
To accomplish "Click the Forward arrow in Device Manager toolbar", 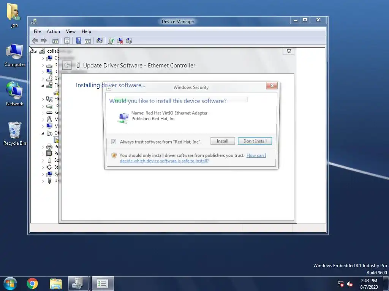I will click(43, 41).
